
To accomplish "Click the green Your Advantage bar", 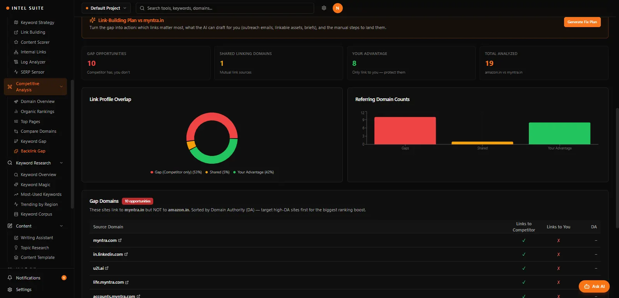I will point(559,134).
